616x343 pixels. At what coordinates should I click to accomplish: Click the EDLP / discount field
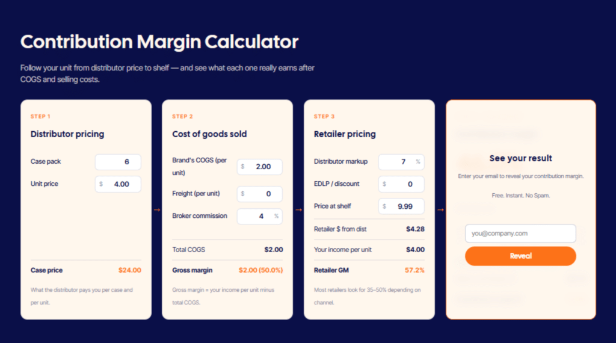point(401,184)
